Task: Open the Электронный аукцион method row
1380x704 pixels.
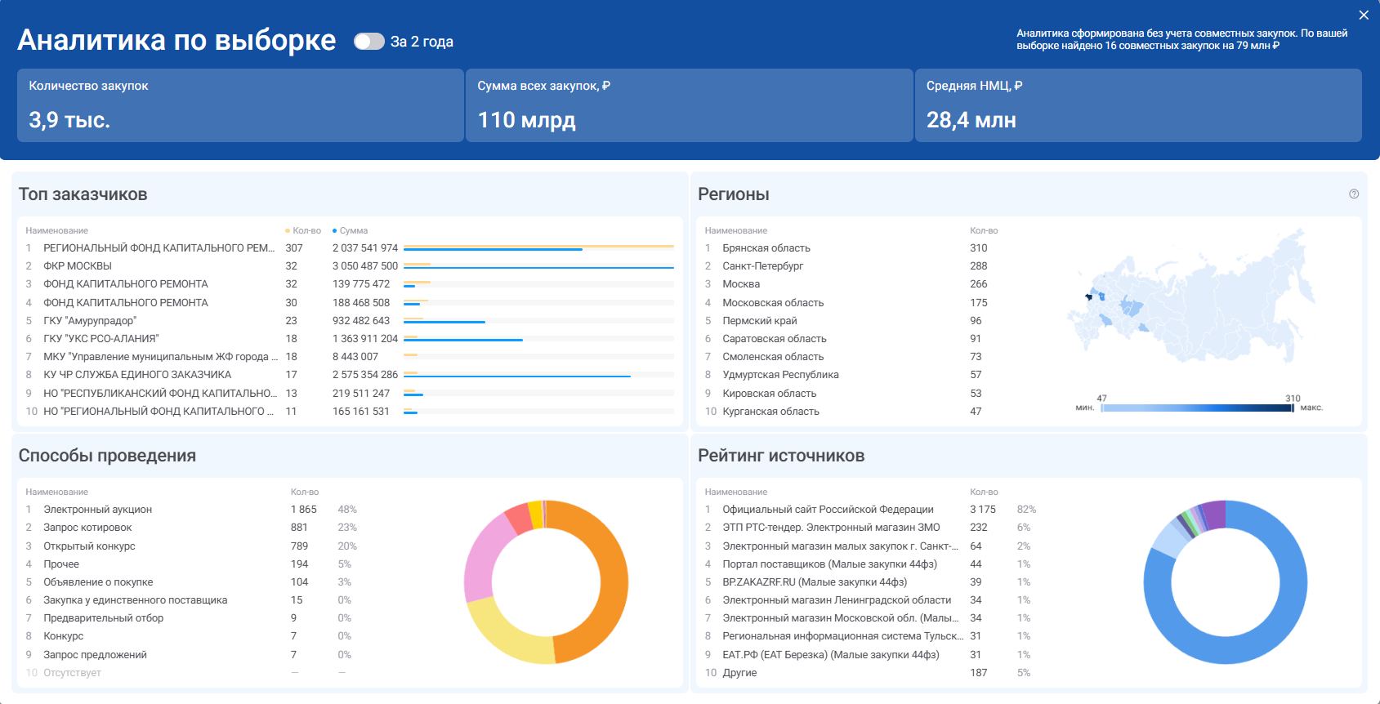Action: click(x=97, y=510)
